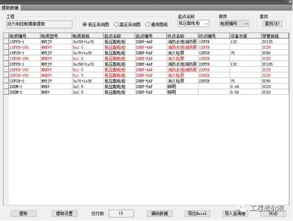Select row header of cable ZMZM-1
This screenshot has width=293, height=221.
click(6, 86)
